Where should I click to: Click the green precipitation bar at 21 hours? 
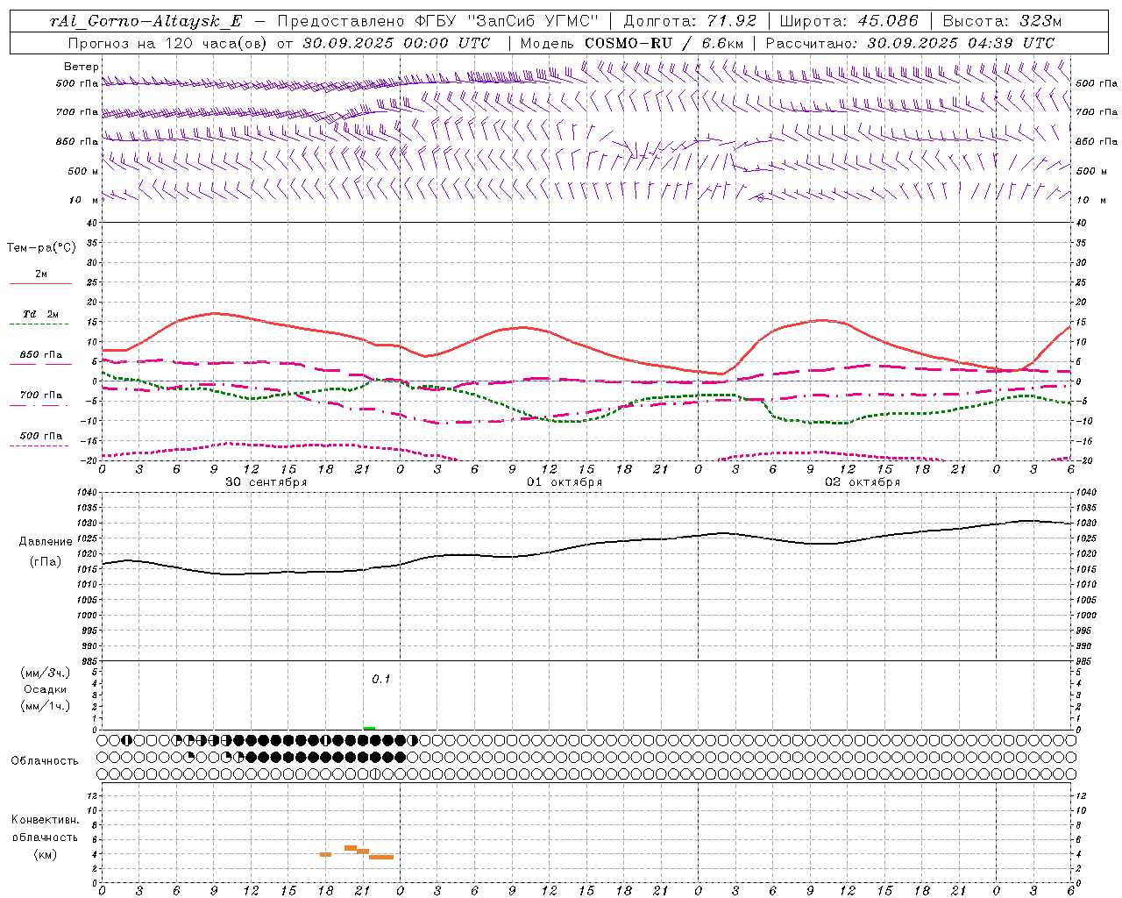tap(369, 728)
